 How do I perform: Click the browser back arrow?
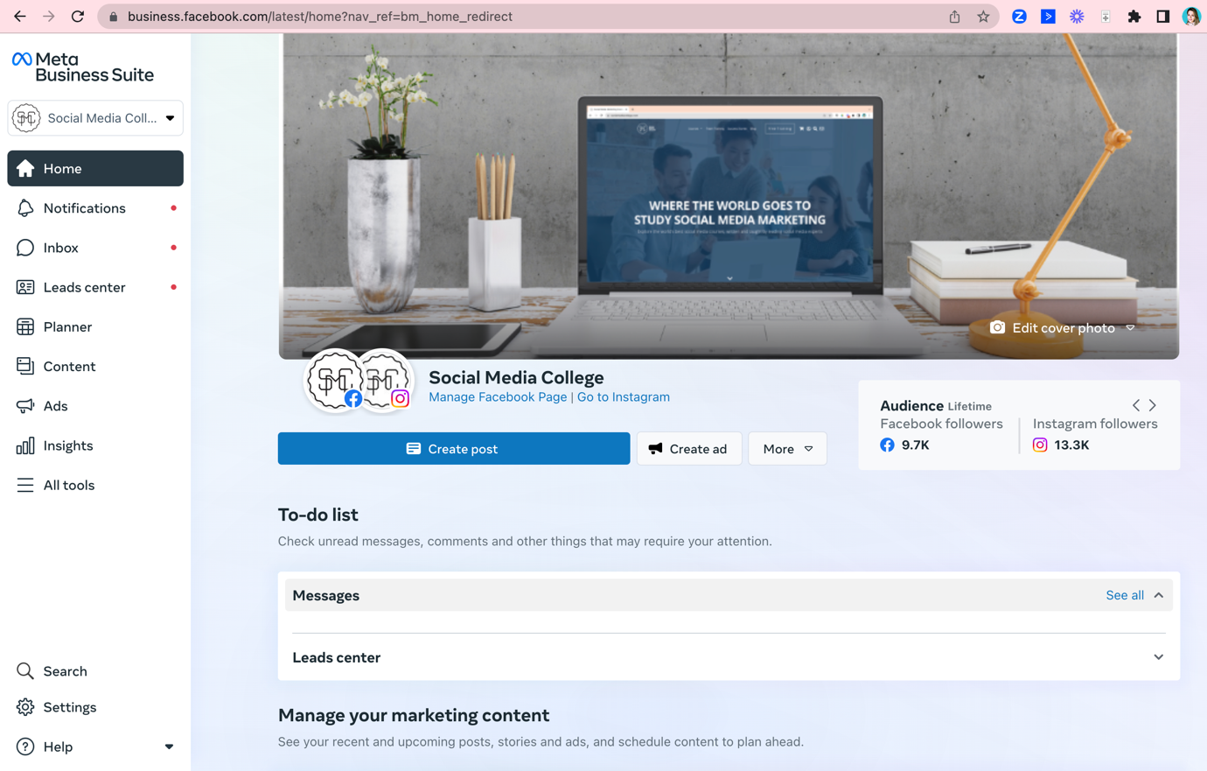click(19, 17)
